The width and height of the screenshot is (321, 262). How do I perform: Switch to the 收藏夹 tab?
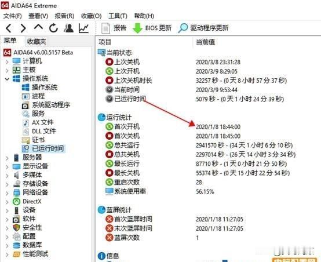point(37,42)
